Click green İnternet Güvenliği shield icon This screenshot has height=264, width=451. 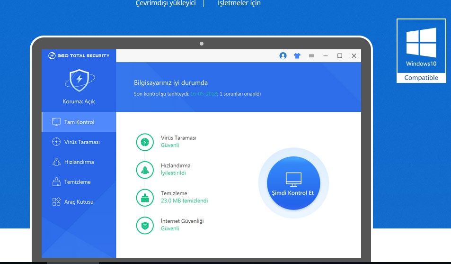[x=145, y=226]
